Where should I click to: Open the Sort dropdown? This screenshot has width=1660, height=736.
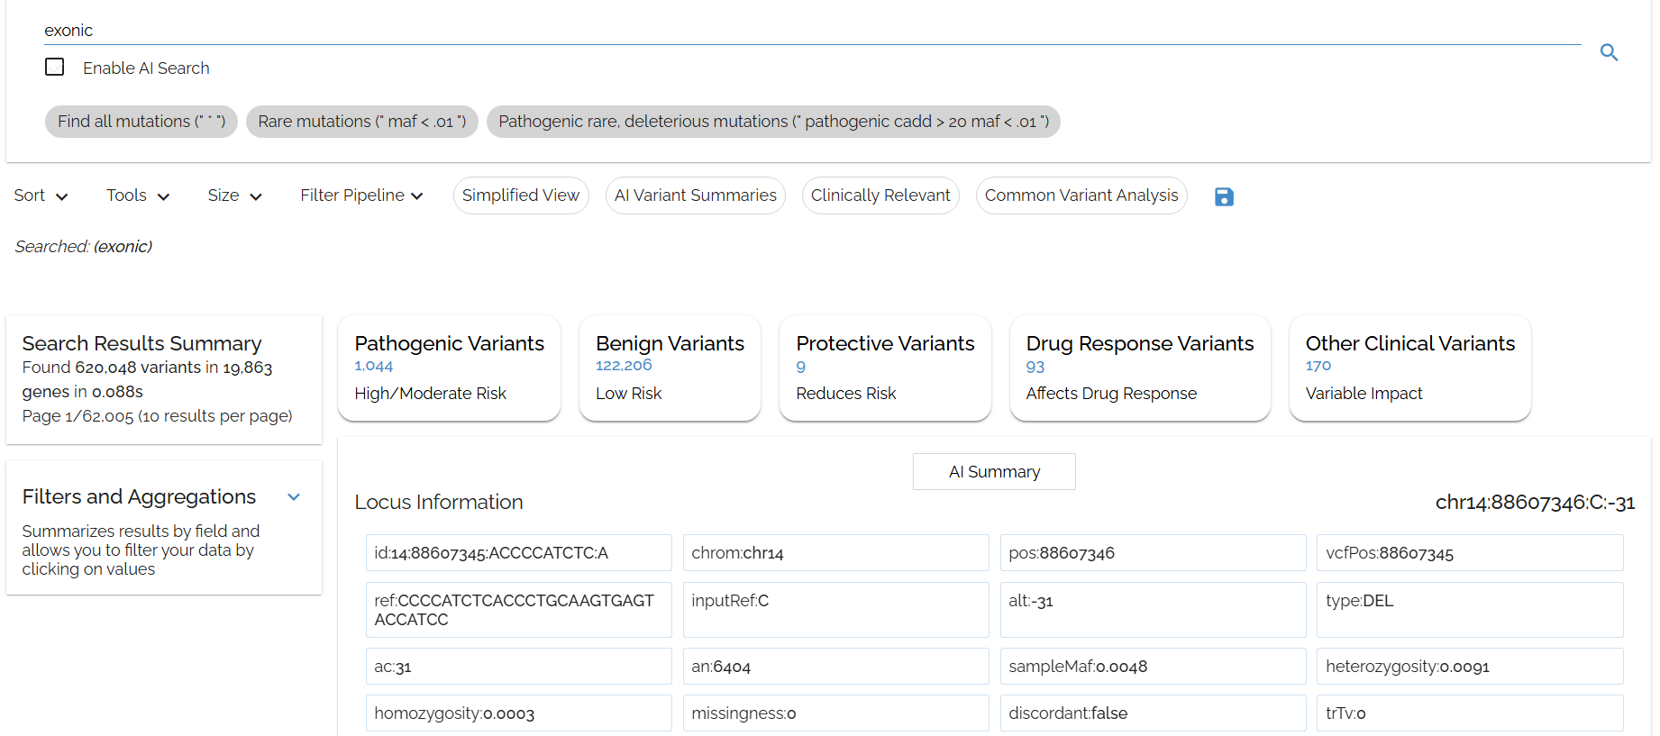[41, 195]
